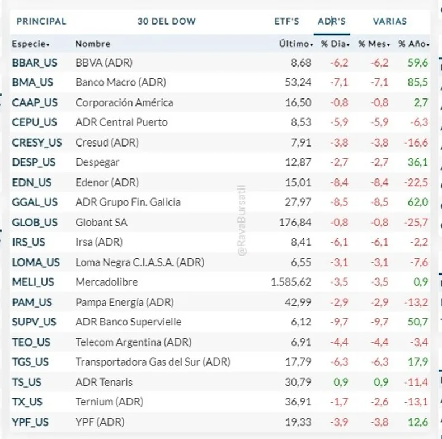Screen dimensions: 442x439
Task: Click the Nombre column header
Action: pos(93,44)
